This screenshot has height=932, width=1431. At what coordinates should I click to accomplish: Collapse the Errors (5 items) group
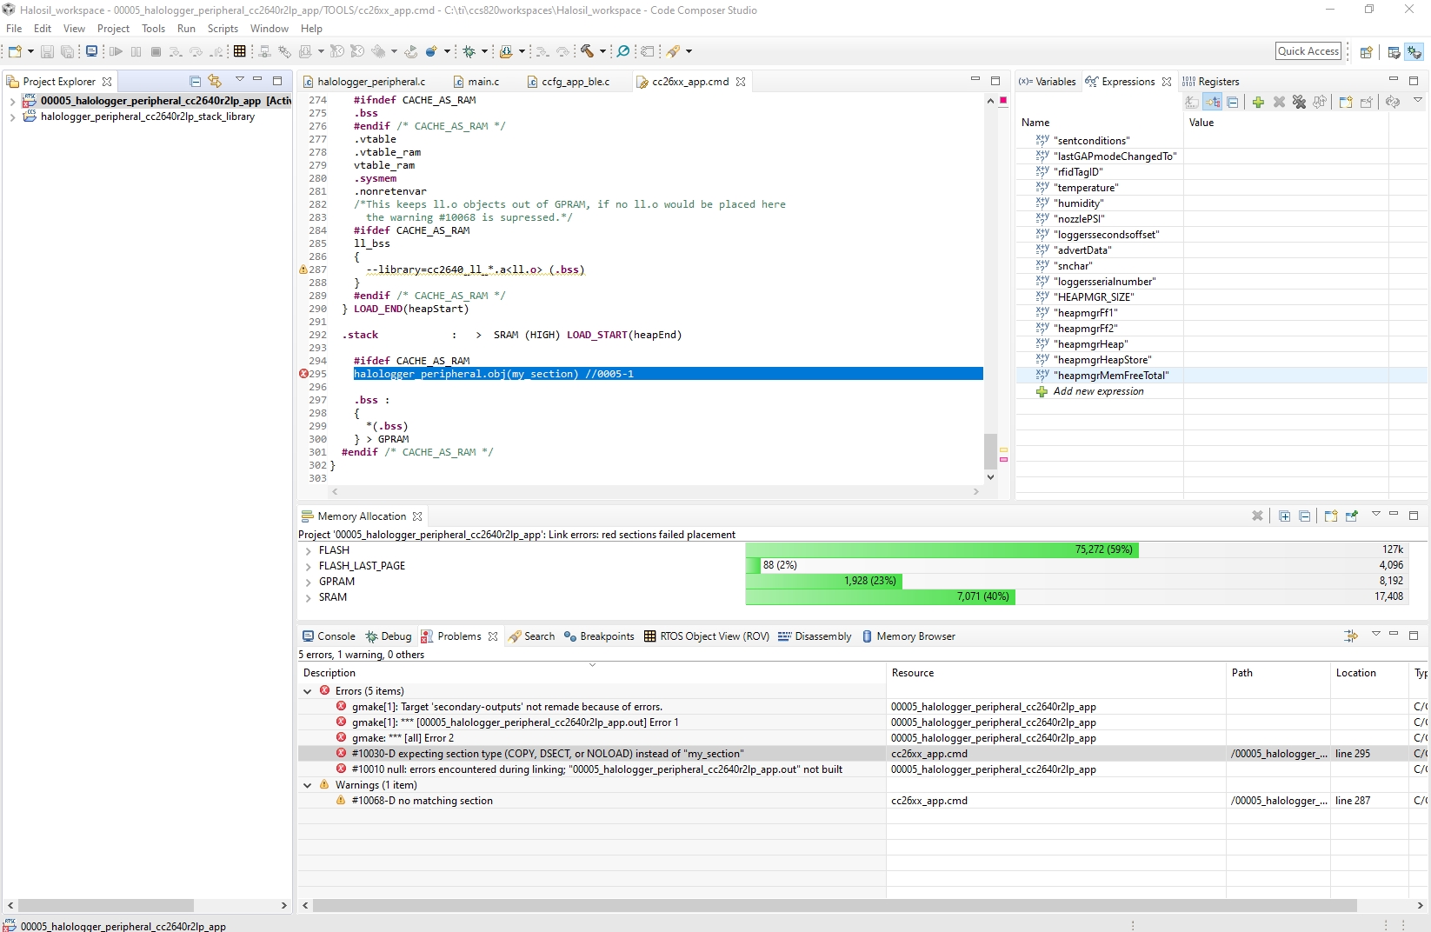coord(307,691)
